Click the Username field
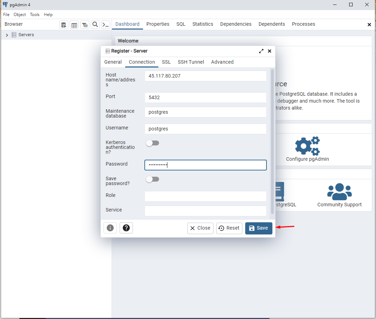The height and width of the screenshot is (319, 376). click(x=205, y=129)
